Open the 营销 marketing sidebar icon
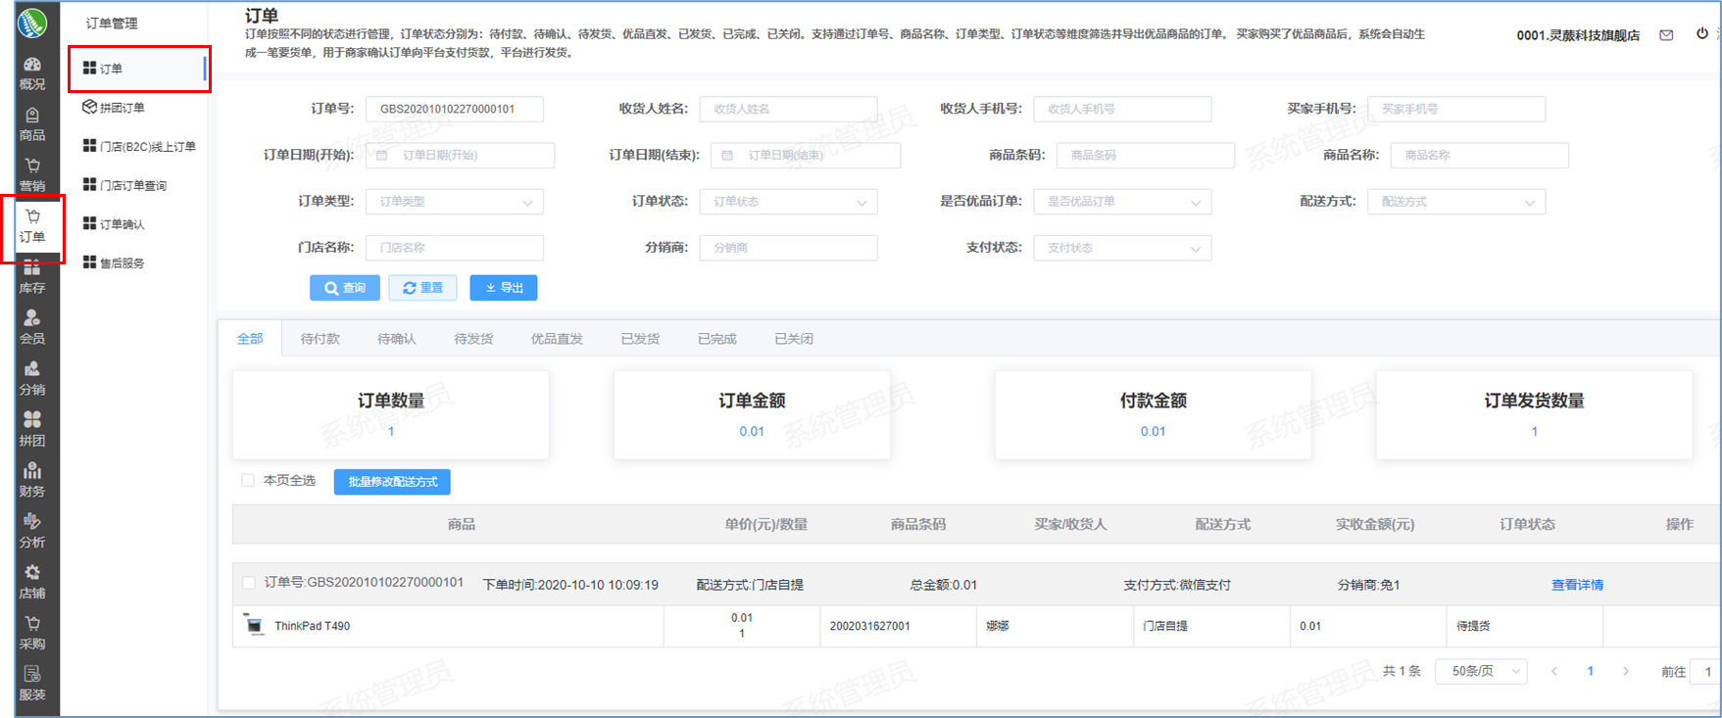The image size is (1722, 718). point(32,174)
